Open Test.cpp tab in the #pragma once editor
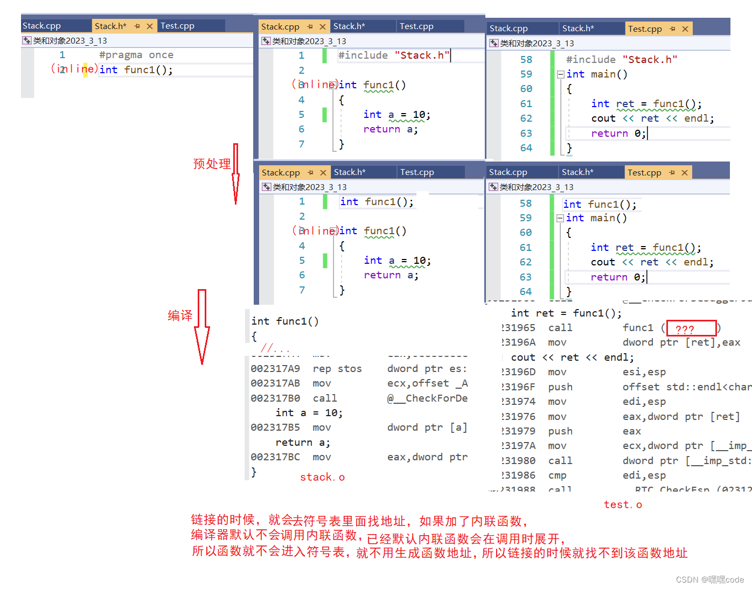 click(x=178, y=26)
